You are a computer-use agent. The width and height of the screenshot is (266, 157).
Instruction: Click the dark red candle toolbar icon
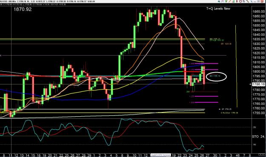coord(237,1)
